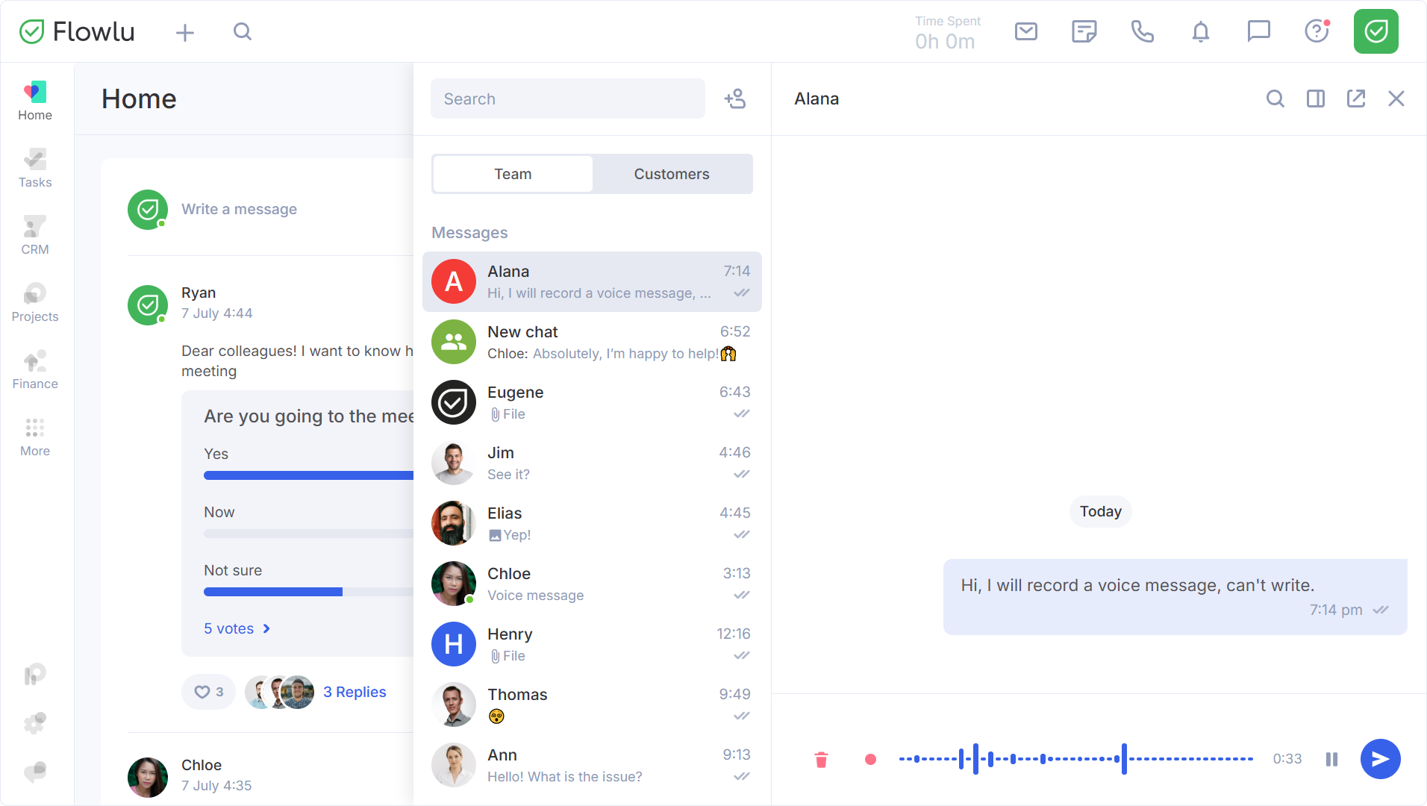Open the mail envelope icon in header
Image resolution: width=1427 pixels, height=806 pixels.
1026,31
